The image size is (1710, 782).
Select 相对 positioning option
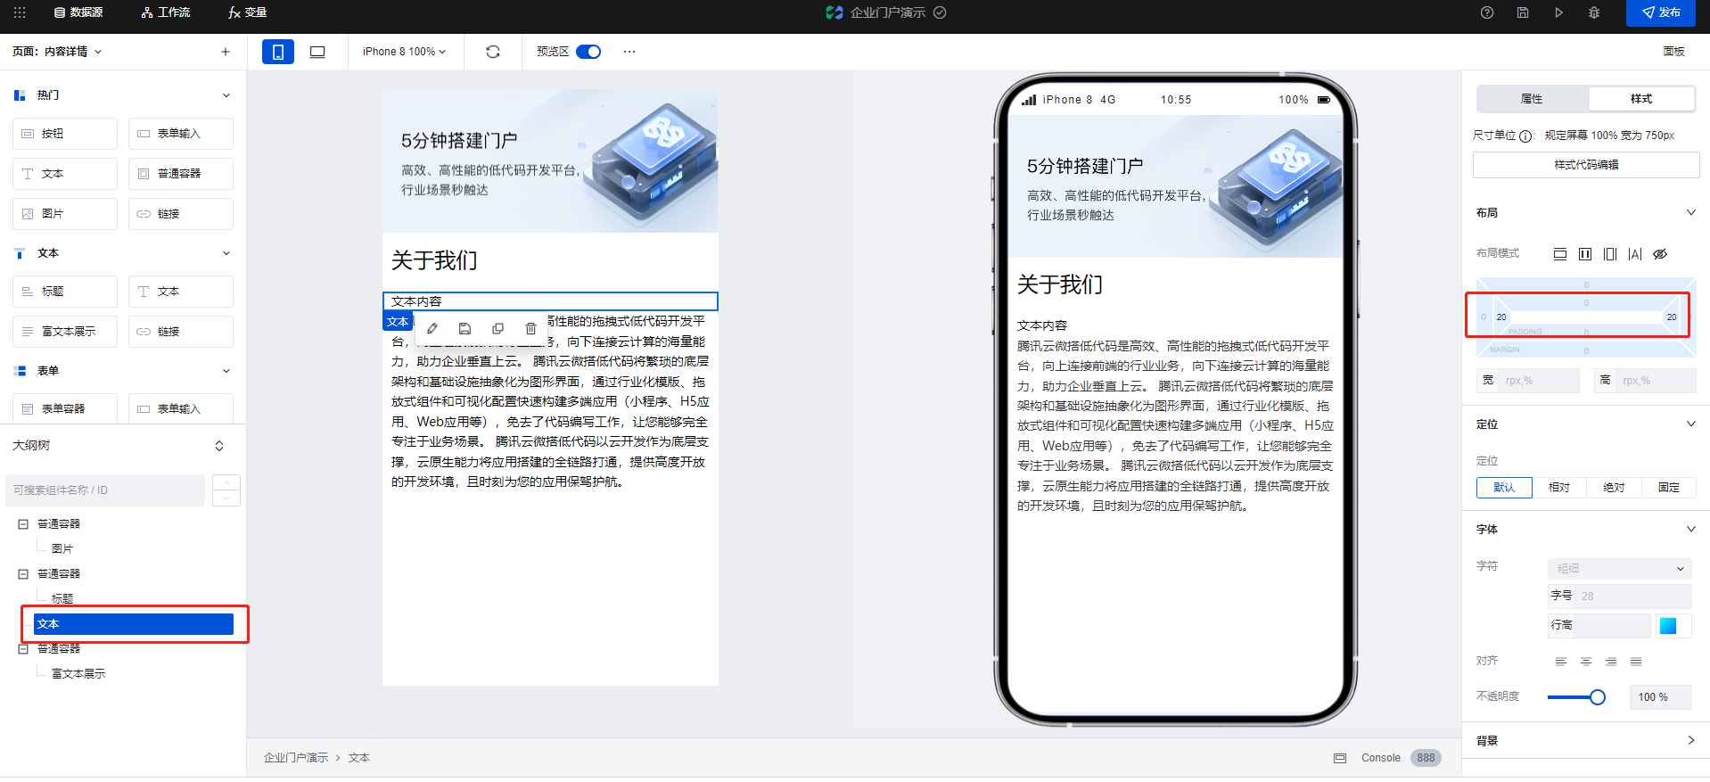[x=1559, y=488]
